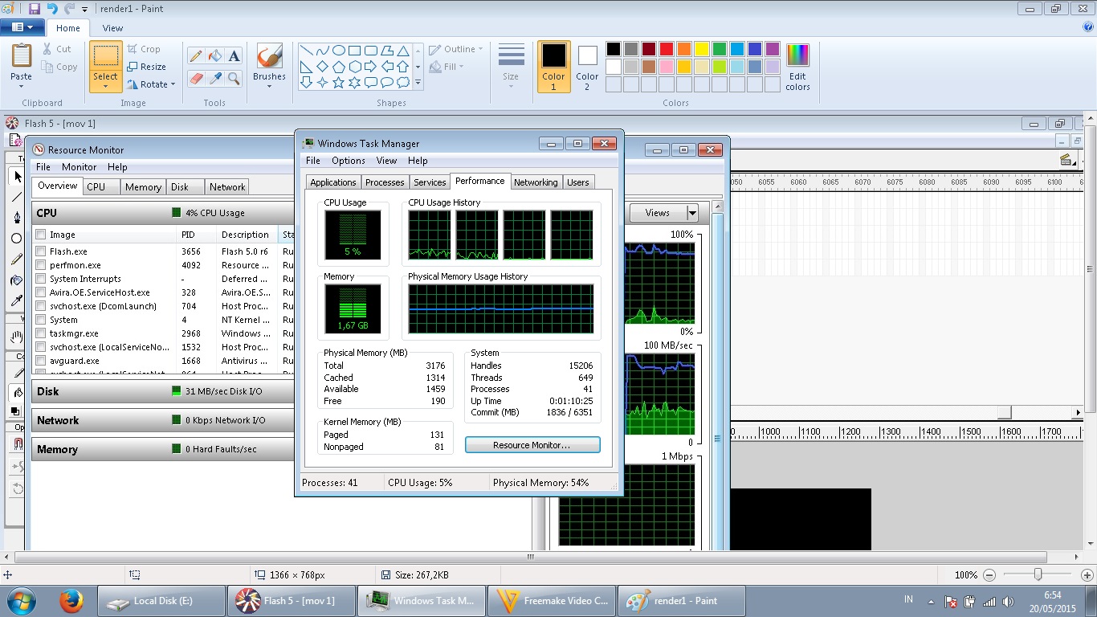Click the PID column header in Resource Monitor

197,235
